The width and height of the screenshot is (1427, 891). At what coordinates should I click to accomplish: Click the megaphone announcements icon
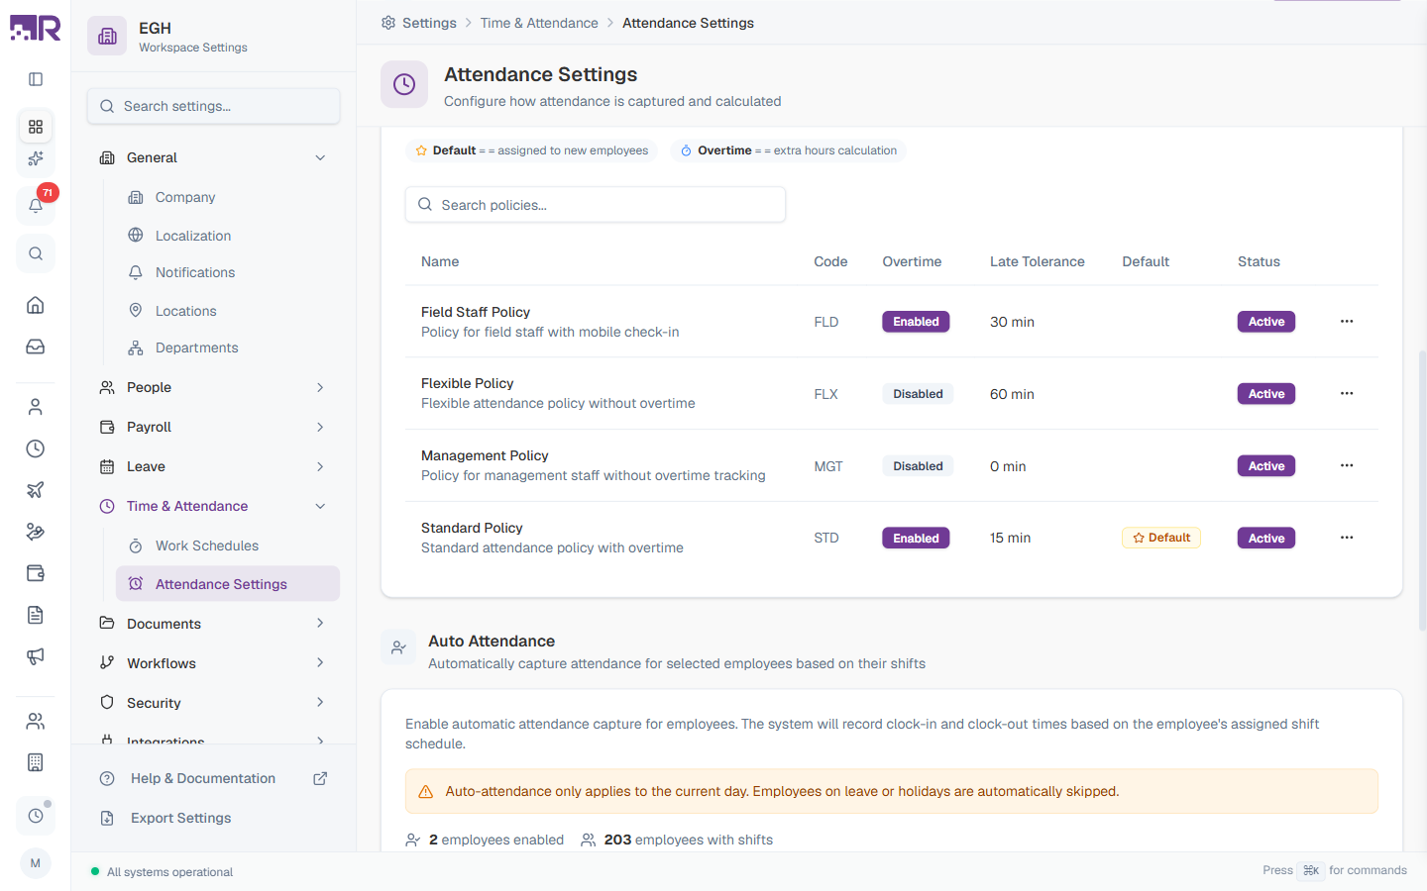pyautogui.click(x=36, y=656)
